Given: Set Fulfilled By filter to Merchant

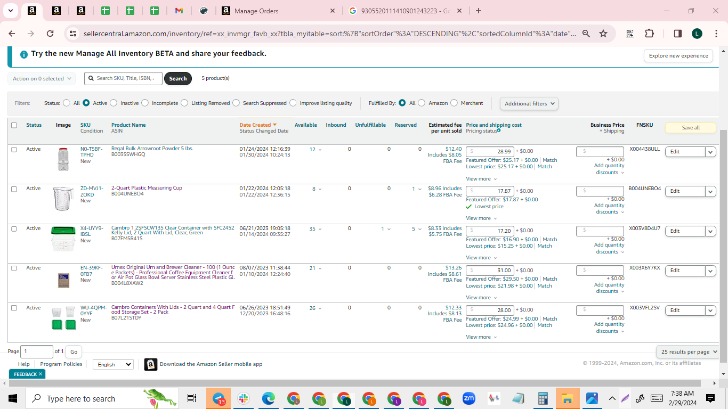Looking at the screenshot, I should [x=454, y=103].
